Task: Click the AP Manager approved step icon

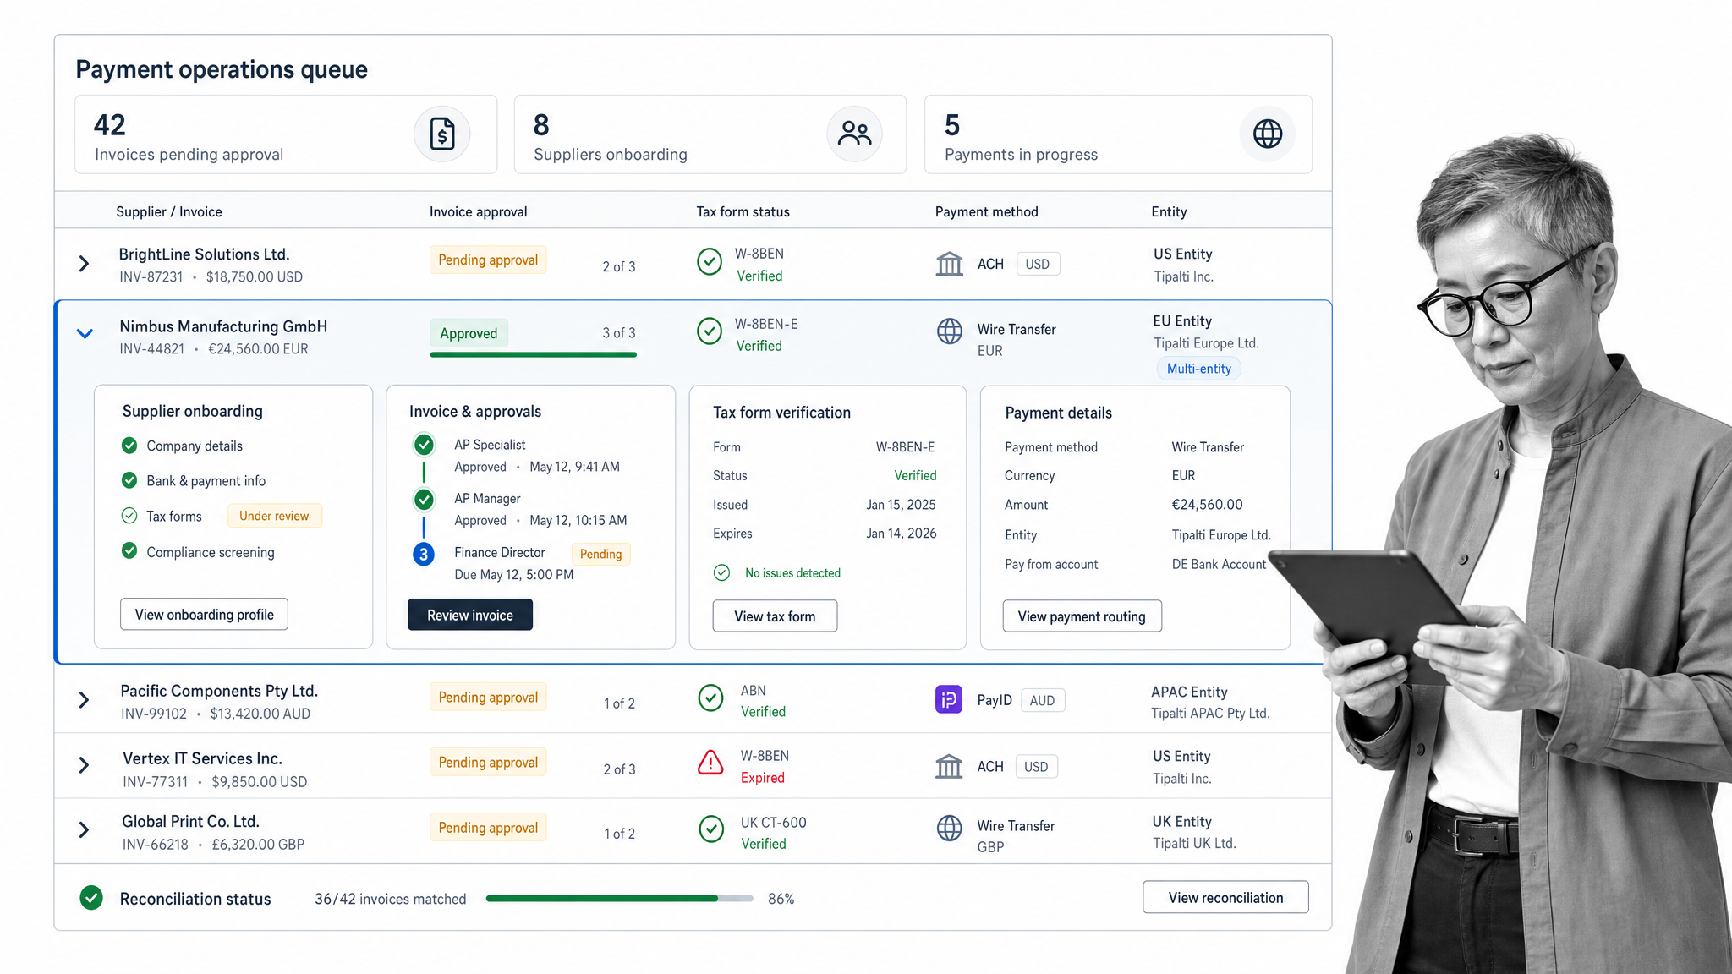Action: [424, 500]
